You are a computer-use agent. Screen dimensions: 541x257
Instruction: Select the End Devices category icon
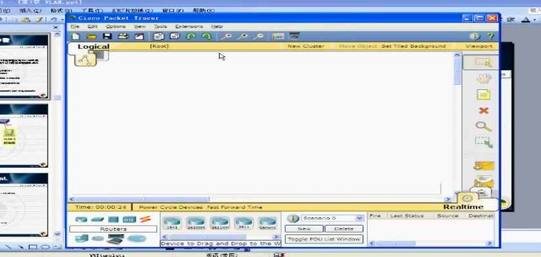[x=82, y=238]
